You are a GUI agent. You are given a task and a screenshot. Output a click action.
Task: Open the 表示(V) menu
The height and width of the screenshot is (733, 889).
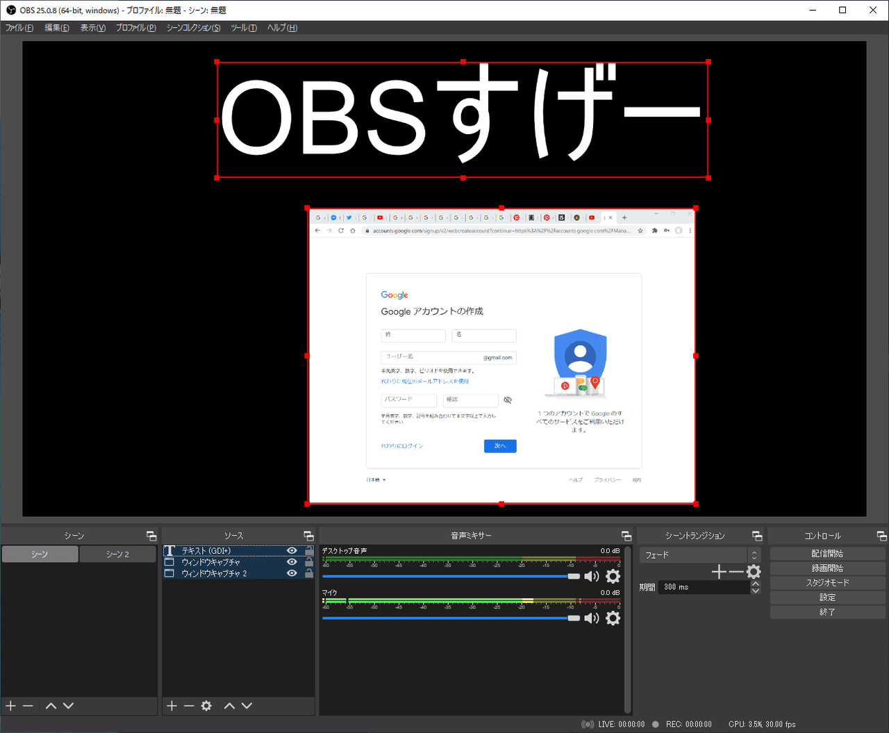click(x=93, y=28)
